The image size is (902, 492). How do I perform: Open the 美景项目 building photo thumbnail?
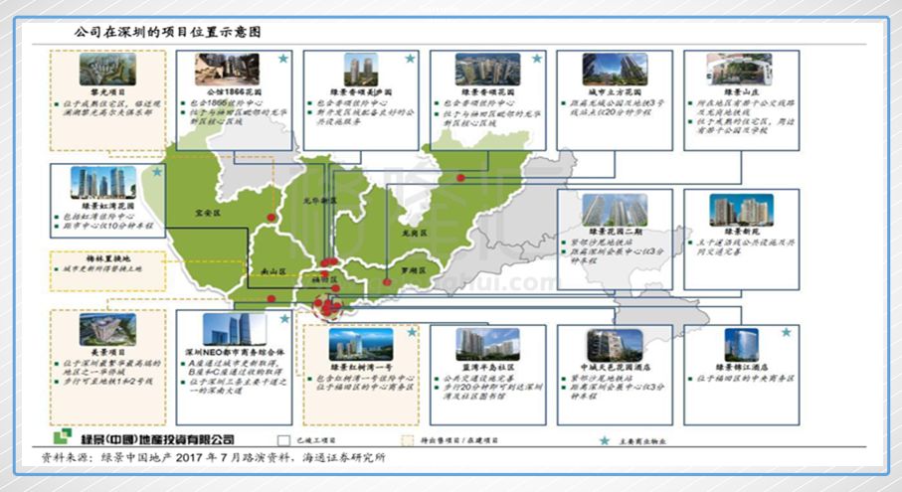point(107,329)
